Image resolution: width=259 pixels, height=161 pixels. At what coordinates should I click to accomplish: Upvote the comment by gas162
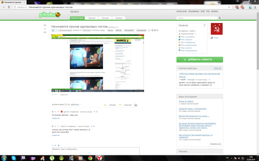click(55, 112)
